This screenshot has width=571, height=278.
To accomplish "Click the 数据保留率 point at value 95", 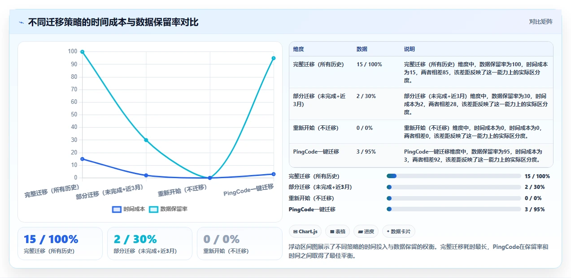I will [x=274, y=58].
